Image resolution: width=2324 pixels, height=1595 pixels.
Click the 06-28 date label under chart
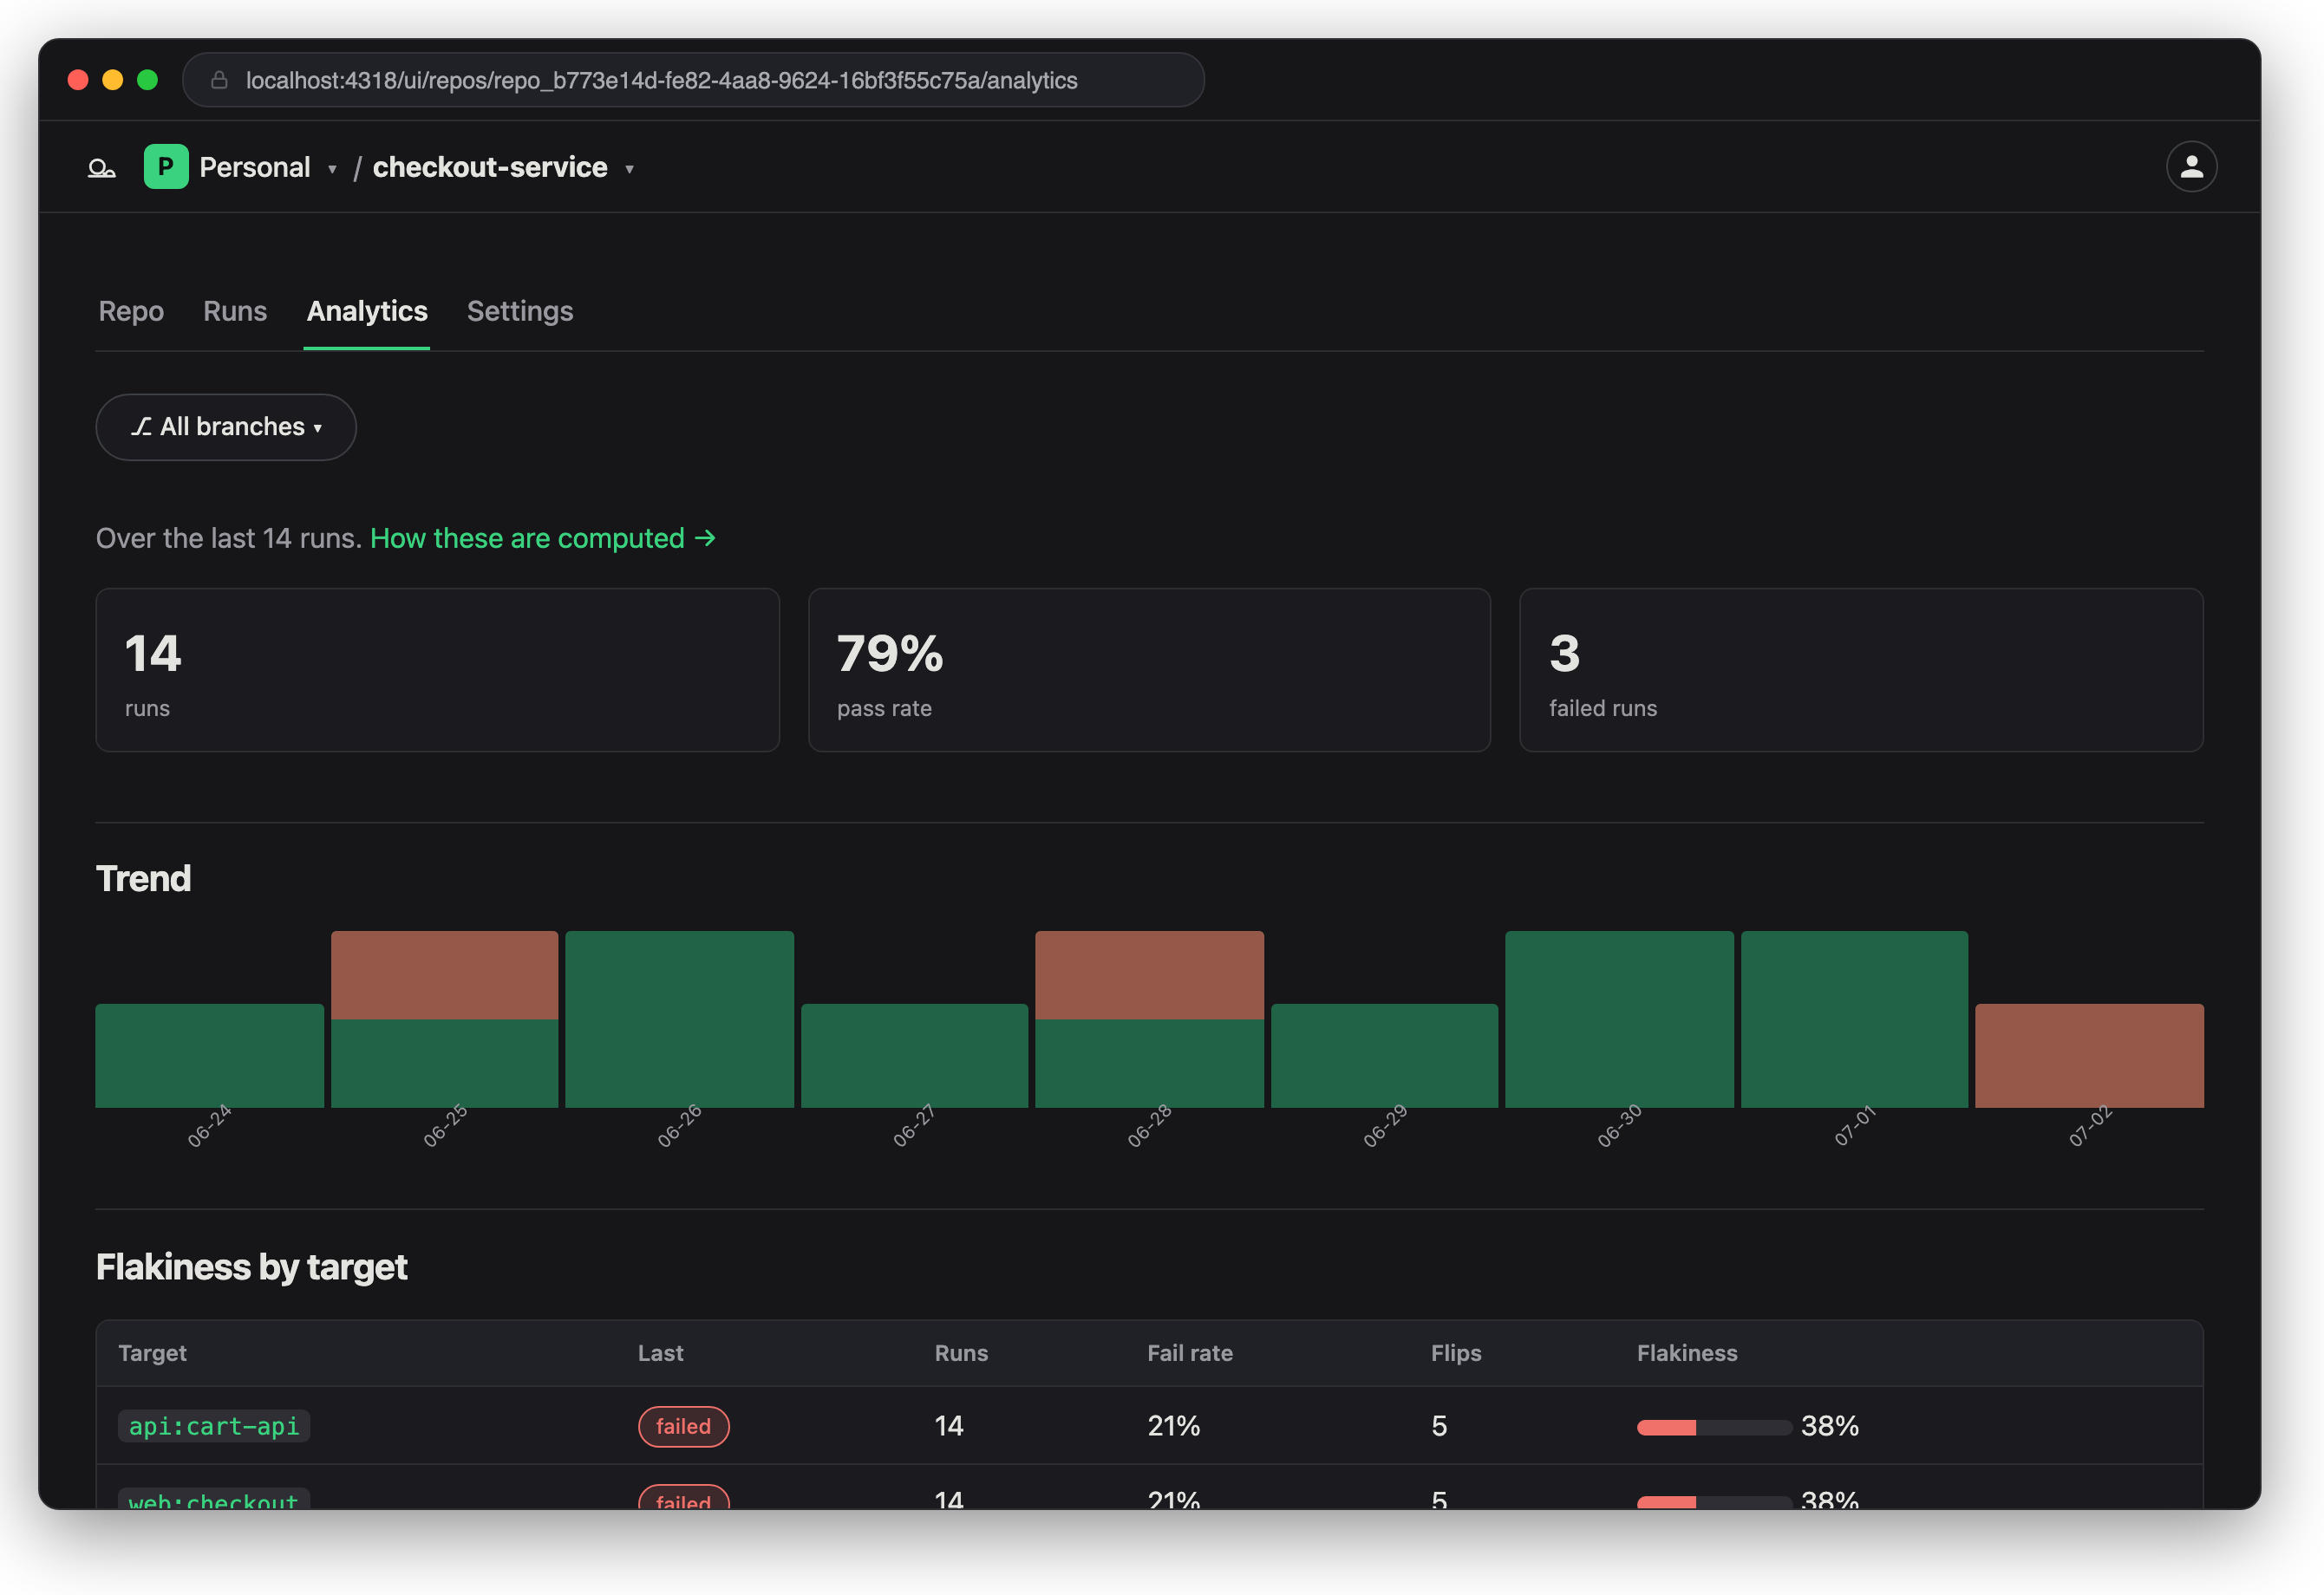pyautogui.click(x=1149, y=1127)
